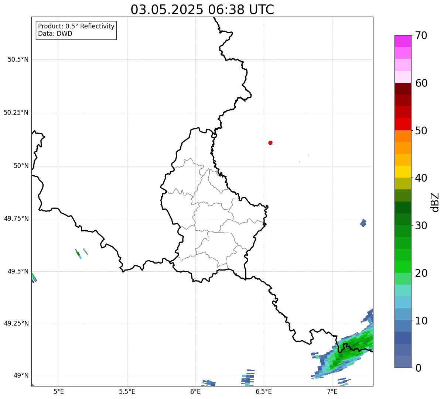
Task: Click the 'Product: 0.5° Reflectivity' label
Action: coord(76,27)
